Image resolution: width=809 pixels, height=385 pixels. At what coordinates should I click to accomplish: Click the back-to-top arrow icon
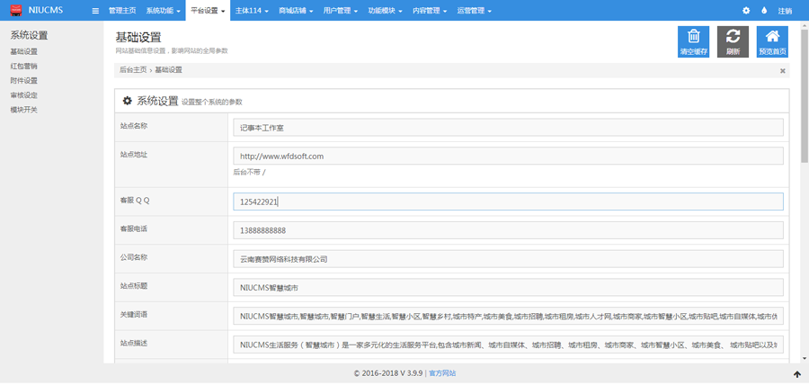(796, 373)
